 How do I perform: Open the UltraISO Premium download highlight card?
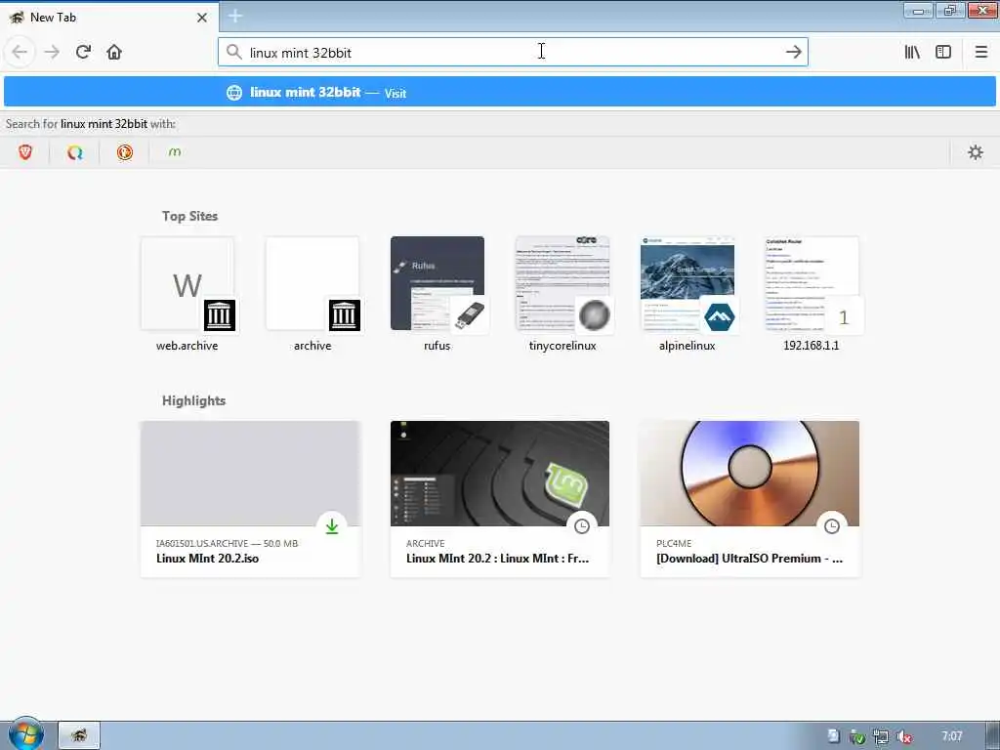(750, 499)
